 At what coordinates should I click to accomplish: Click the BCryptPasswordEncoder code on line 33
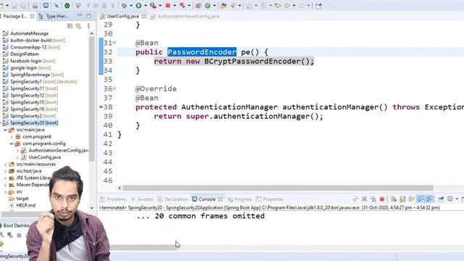(252, 61)
